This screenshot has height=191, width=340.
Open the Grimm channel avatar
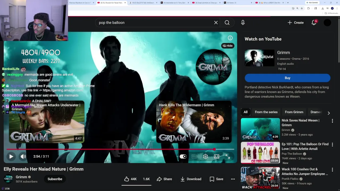(8, 179)
